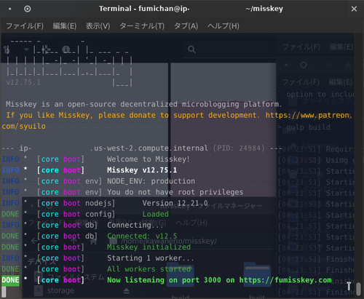Click the green 'Loaded' config status
This screenshot has width=364, height=299.
(x=155, y=214)
